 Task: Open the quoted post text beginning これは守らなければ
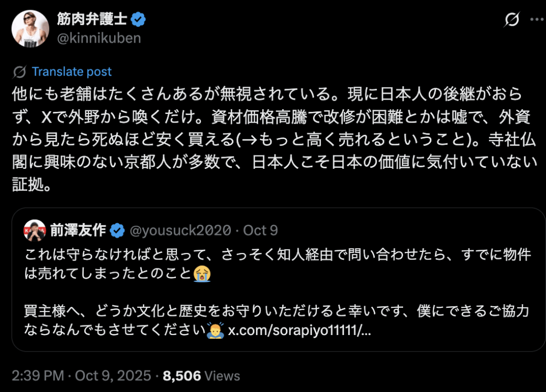tap(277, 255)
